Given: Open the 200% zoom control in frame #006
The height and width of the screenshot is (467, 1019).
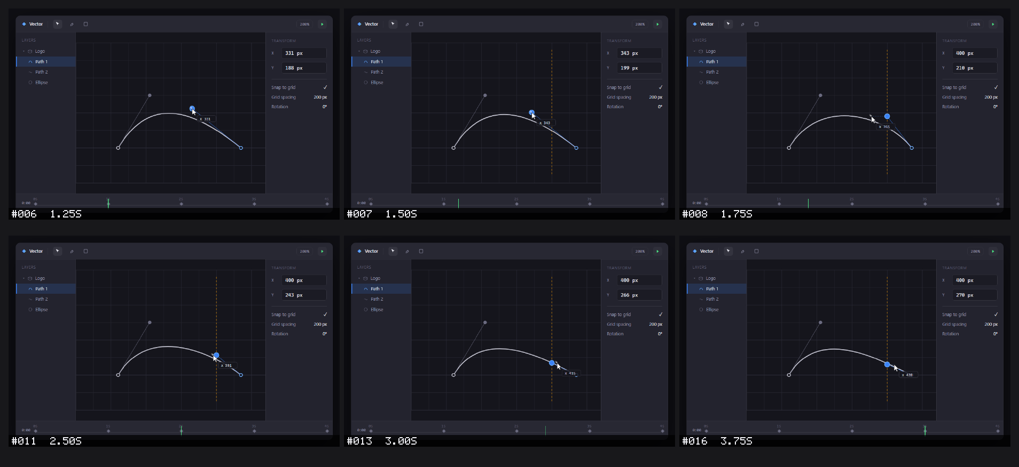Looking at the screenshot, I should pos(304,24).
